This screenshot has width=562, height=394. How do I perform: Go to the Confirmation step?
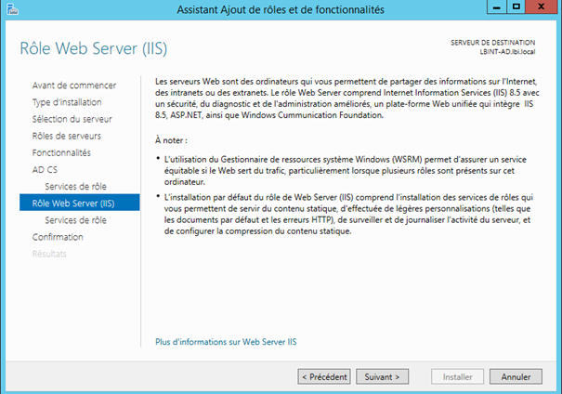coord(58,237)
